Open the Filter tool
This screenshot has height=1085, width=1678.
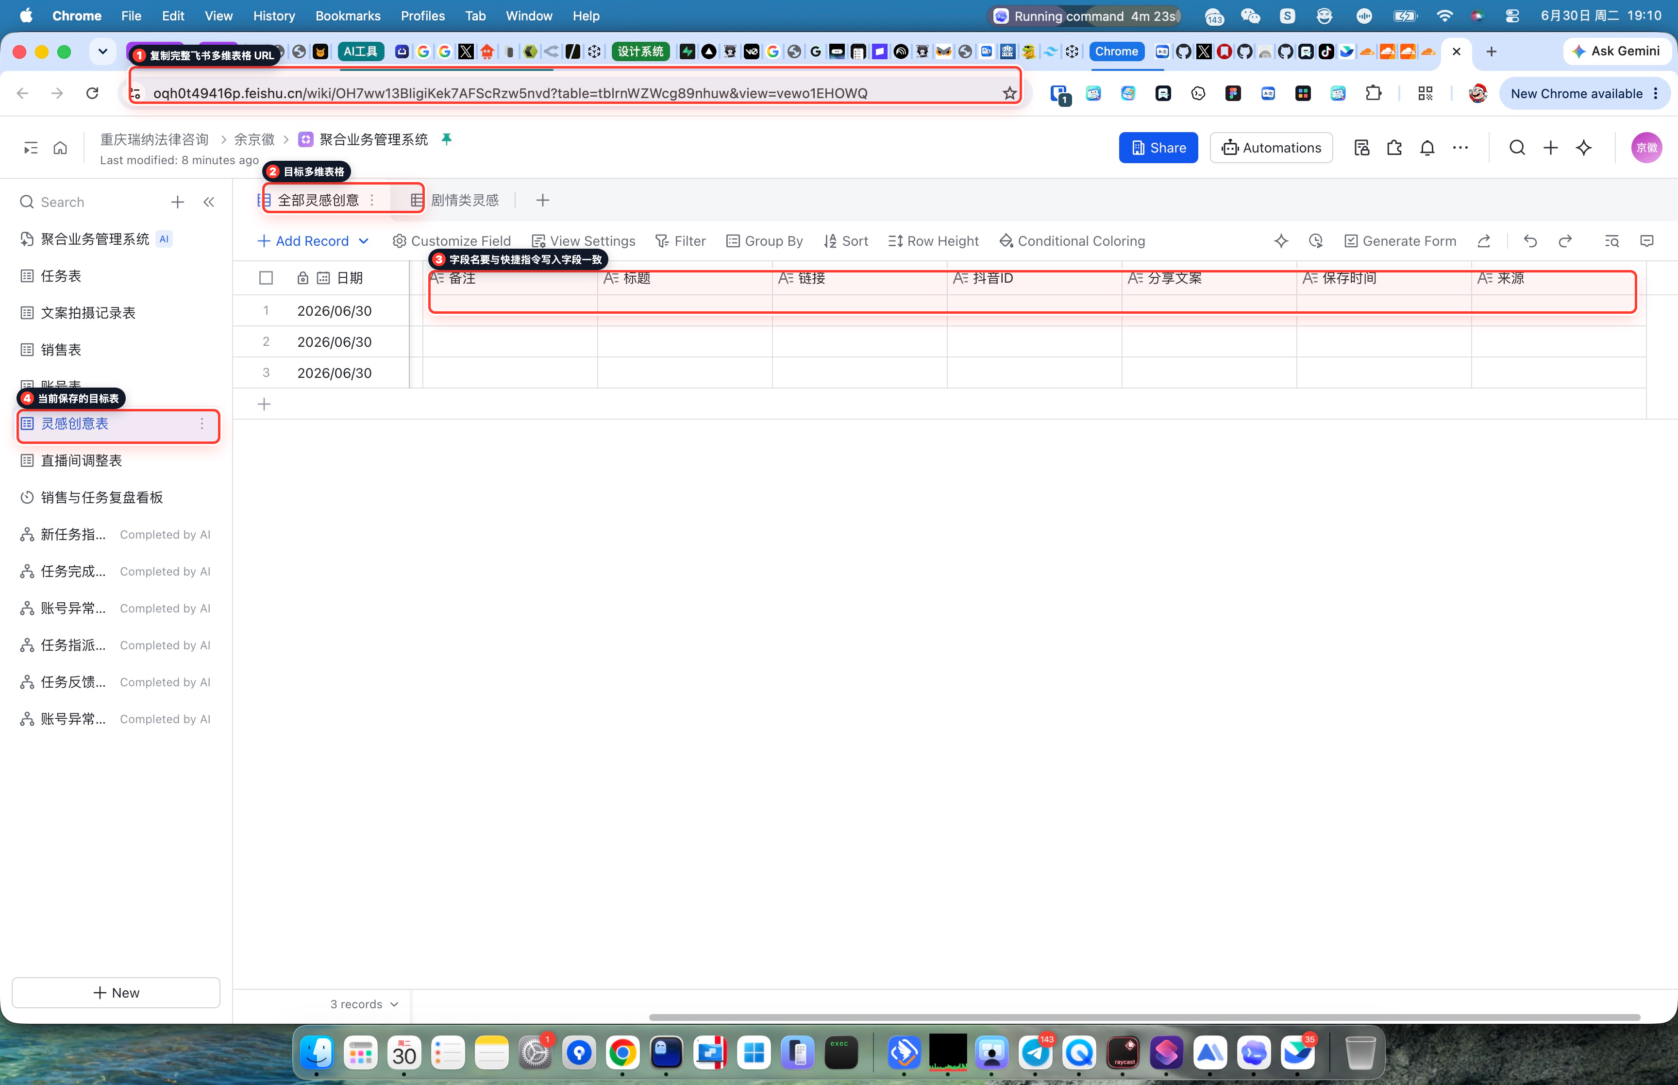[680, 241]
